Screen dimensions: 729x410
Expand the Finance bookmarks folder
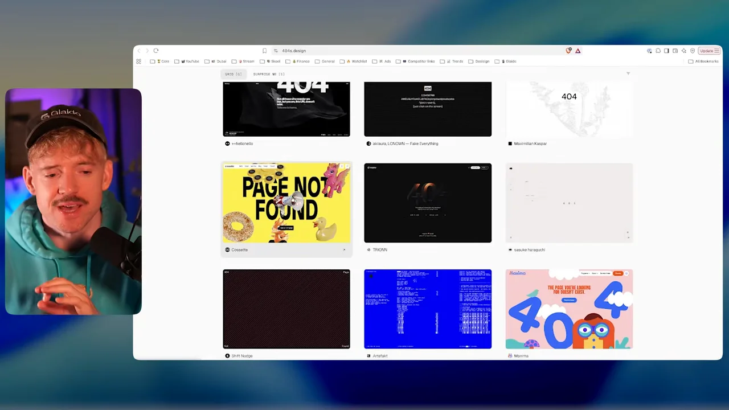click(x=298, y=61)
